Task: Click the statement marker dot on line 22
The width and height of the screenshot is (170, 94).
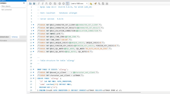Action: coord(33,69)
